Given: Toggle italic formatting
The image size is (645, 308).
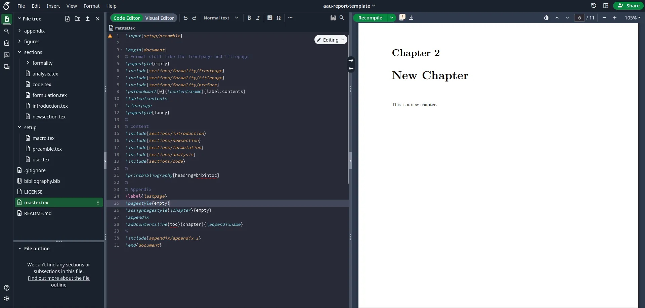Looking at the screenshot, I should coord(258,18).
